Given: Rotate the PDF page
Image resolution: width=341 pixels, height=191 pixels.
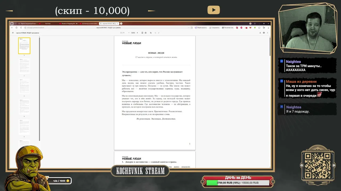Looking at the screenshot, I should coord(145,33).
